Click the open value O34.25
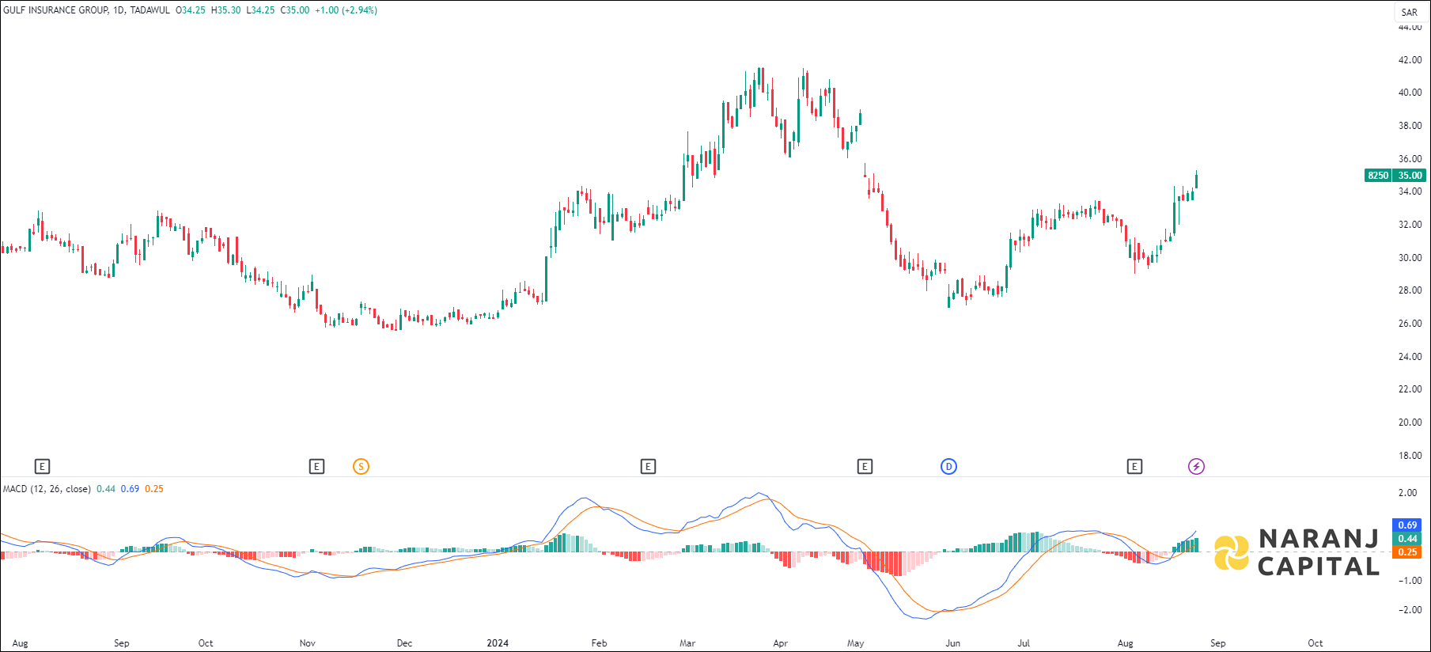 pos(191,10)
